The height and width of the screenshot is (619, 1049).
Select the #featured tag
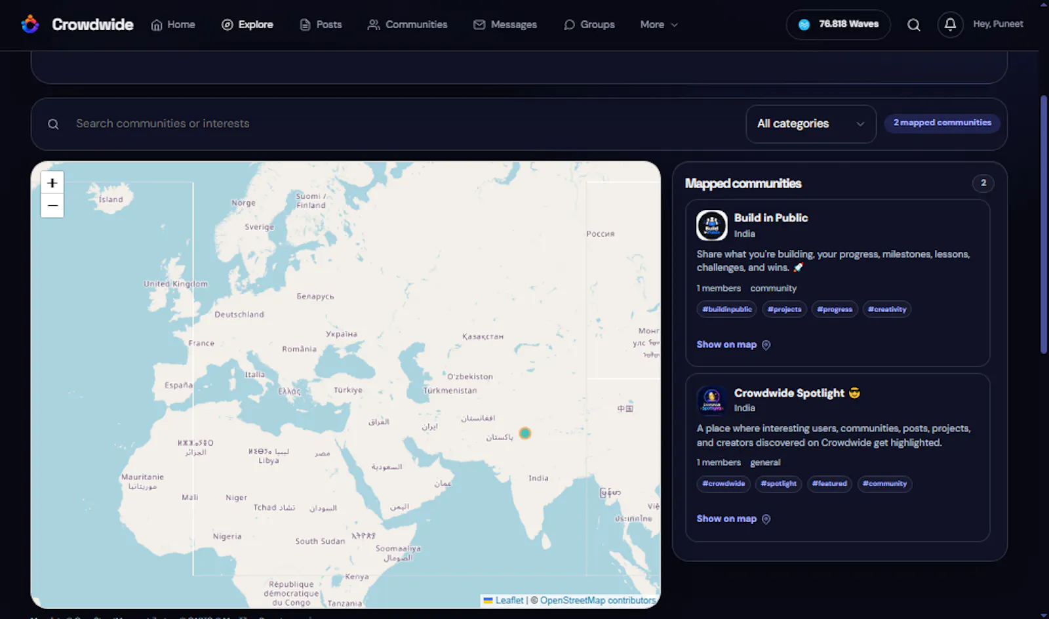click(829, 484)
